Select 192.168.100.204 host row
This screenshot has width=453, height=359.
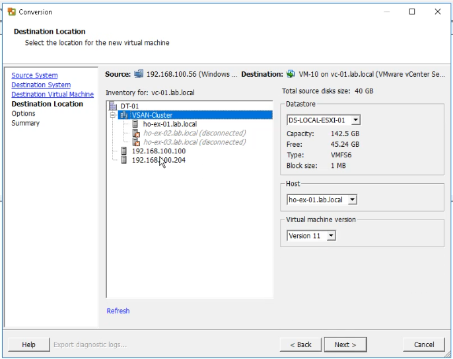pyautogui.click(x=158, y=160)
